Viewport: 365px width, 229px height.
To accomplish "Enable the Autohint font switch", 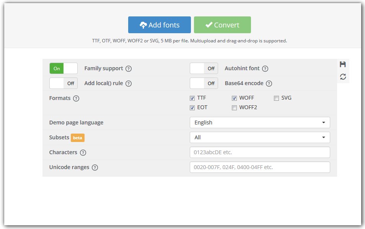I will (x=204, y=69).
